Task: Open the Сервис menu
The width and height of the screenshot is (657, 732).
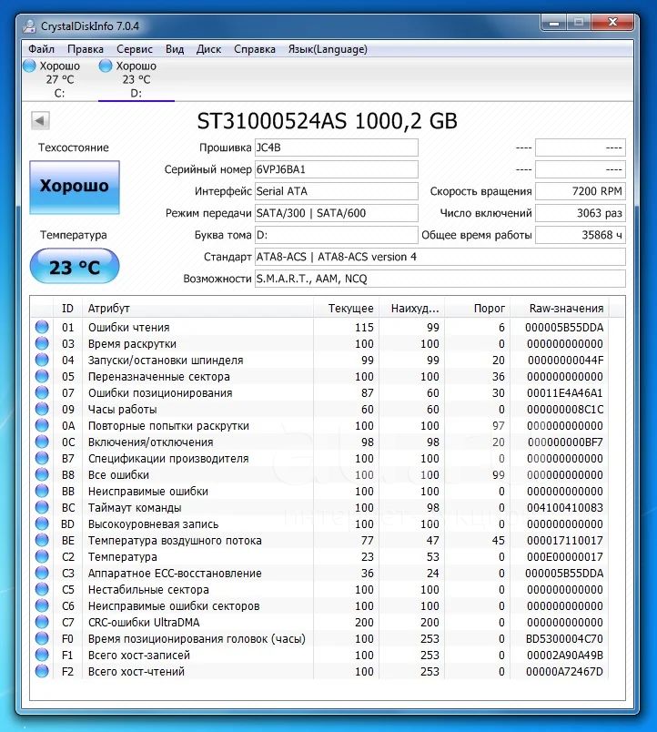Action: 135,49
